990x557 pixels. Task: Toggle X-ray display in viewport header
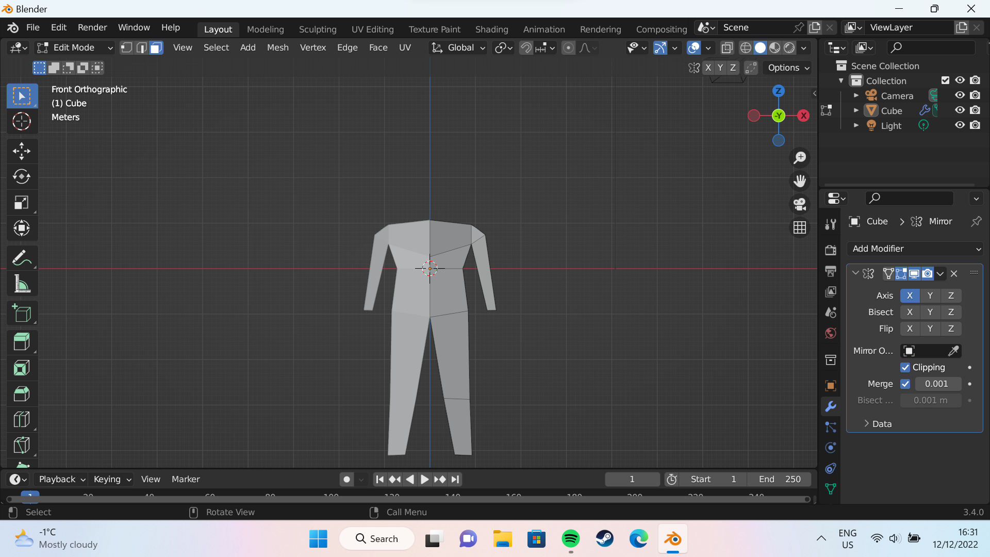click(727, 48)
